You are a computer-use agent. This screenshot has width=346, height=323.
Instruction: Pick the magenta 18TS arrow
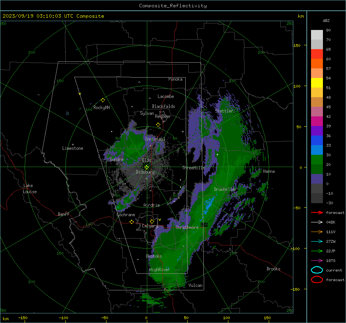coord(317,261)
